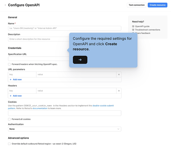Focus the Name input field
The height and width of the screenshot is (154, 171).
coord(65,28)
